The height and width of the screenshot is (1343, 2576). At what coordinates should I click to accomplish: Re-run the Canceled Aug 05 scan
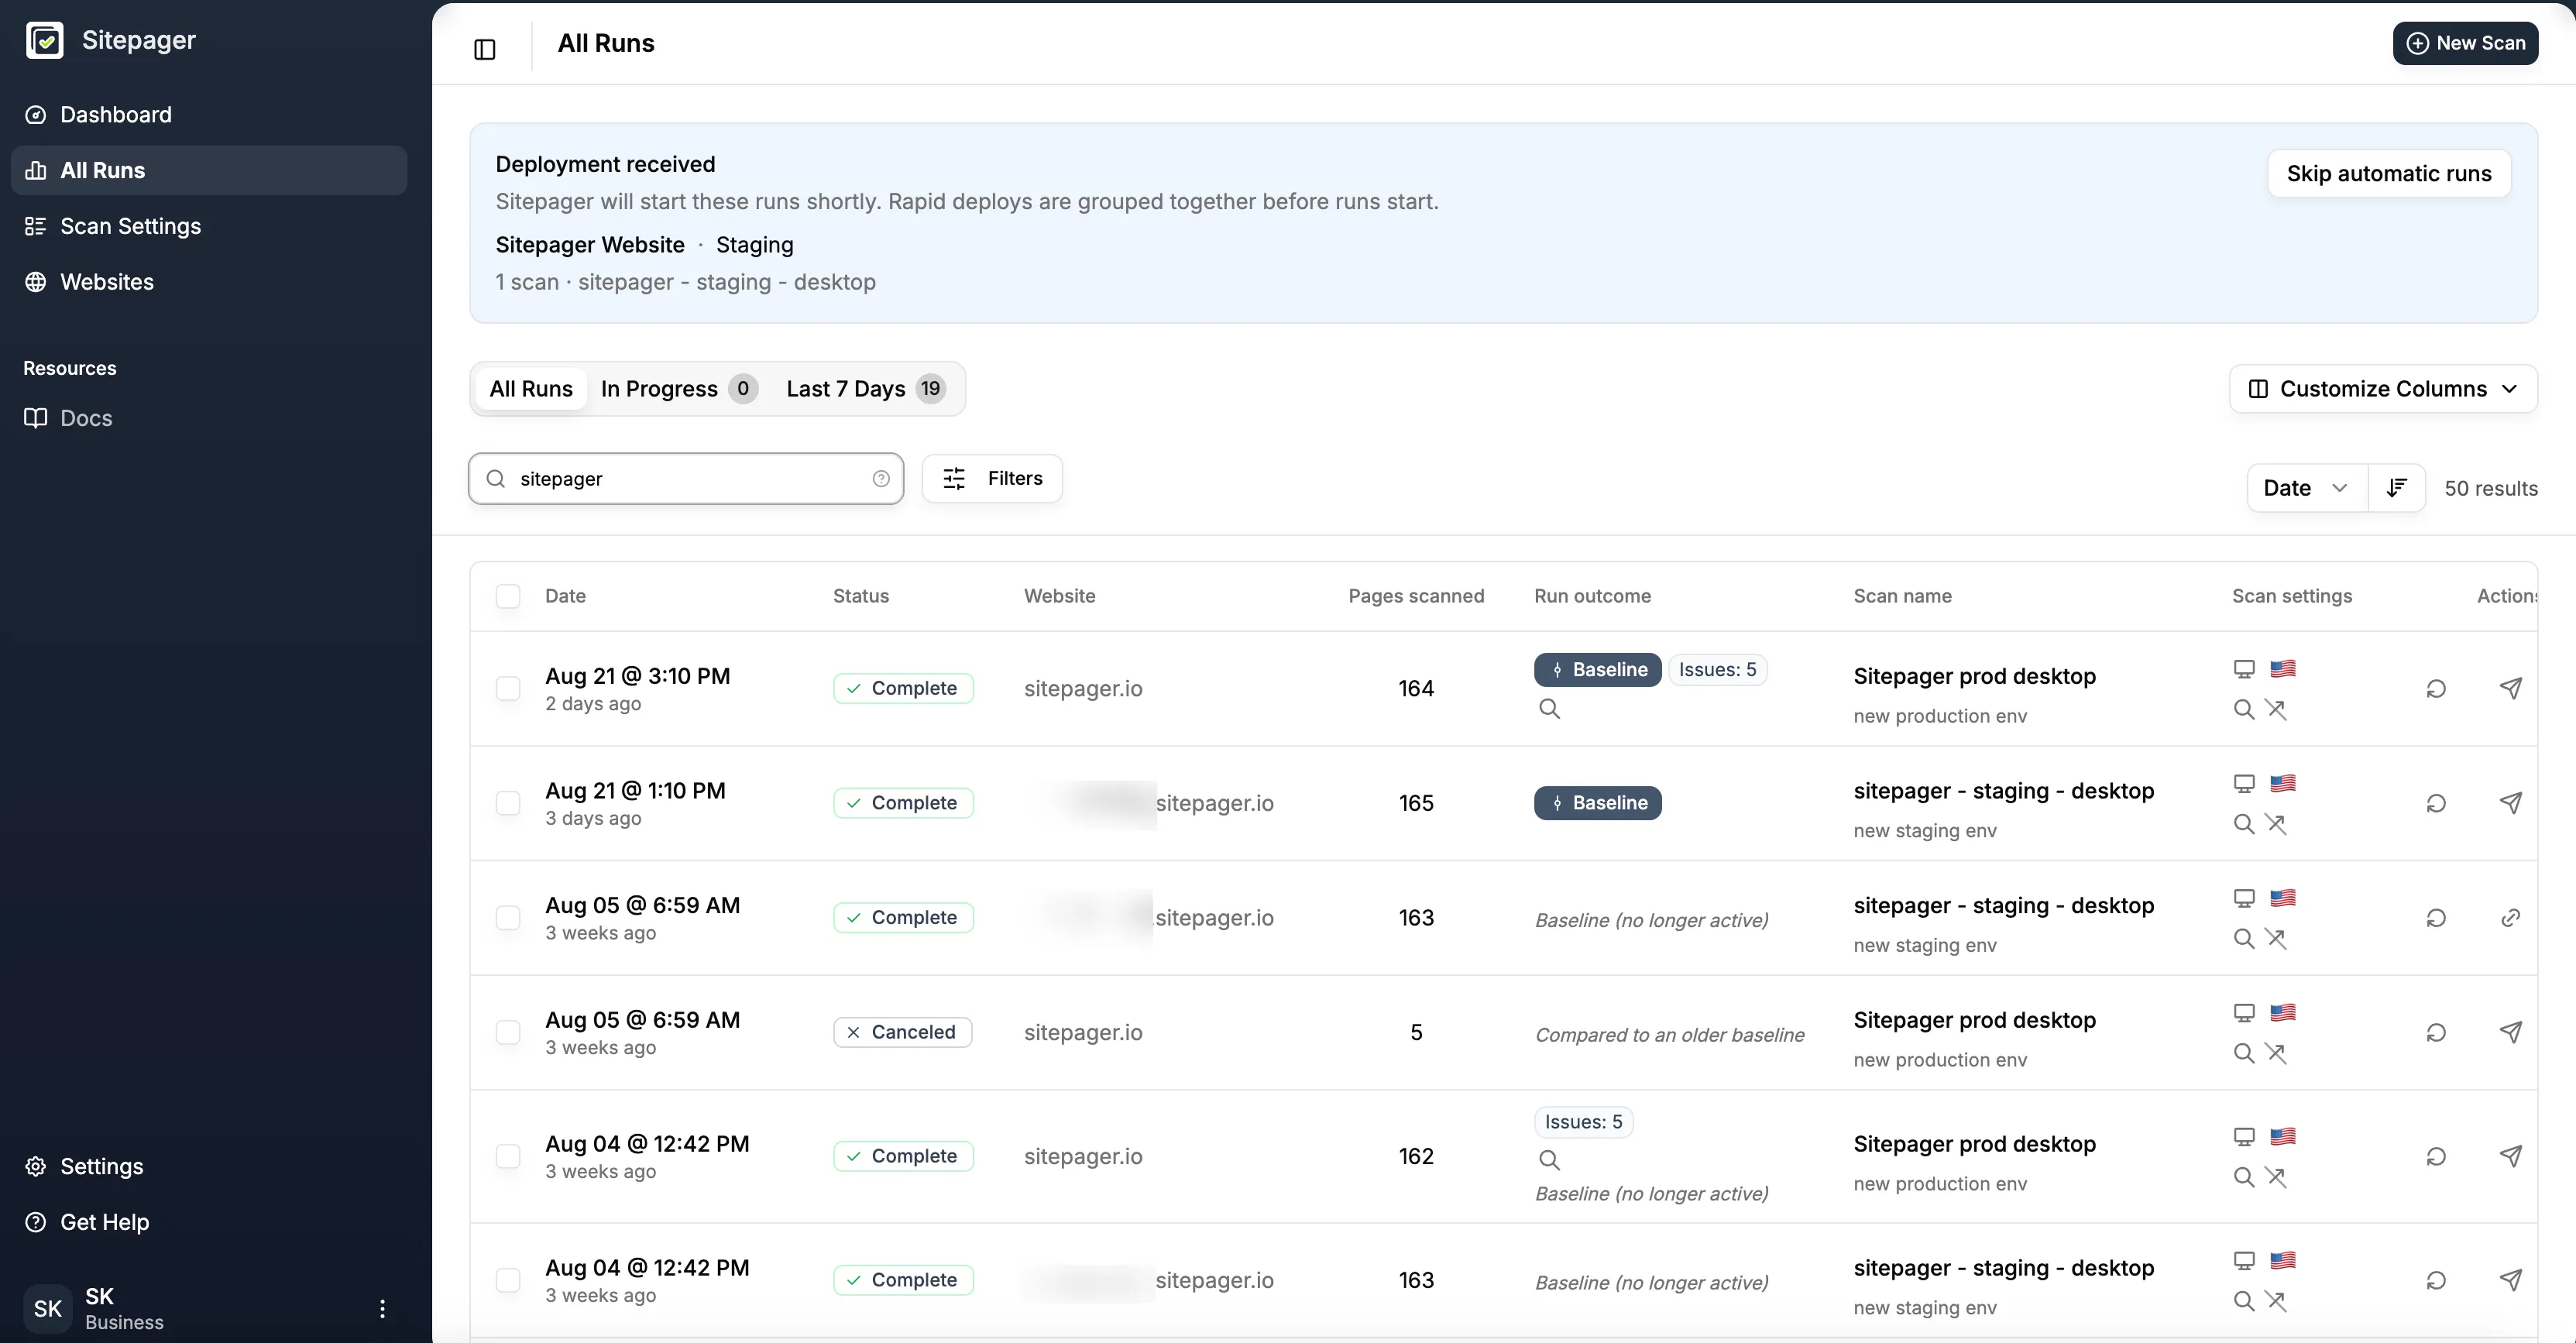(x=2436, y=1032)
